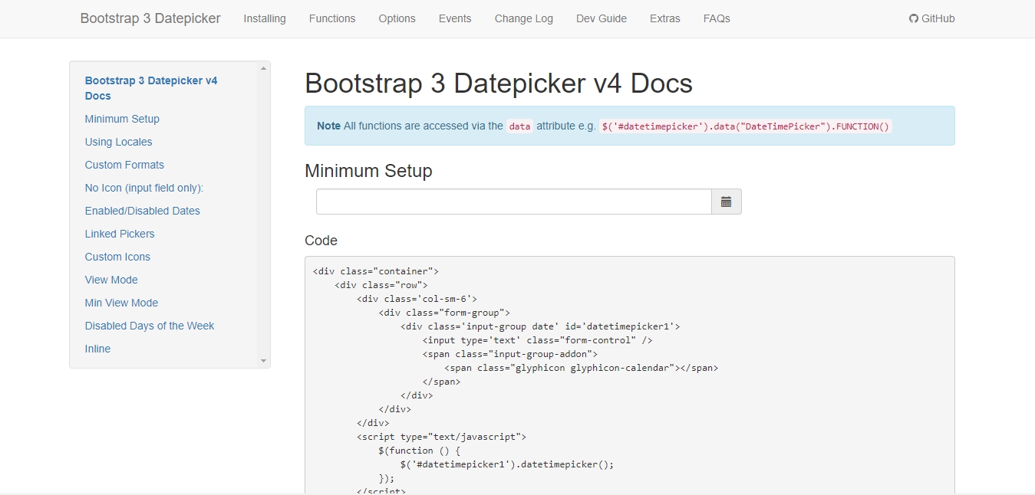Go to the Functions page

[x=332, y=18]
